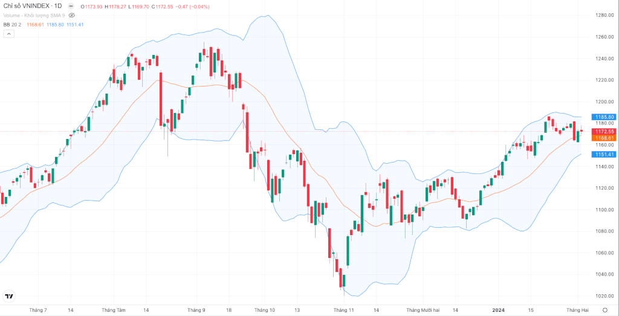The width and height of the screenshot is (619, 316).
Task: Select the Volume - Khối lượng SMA 9 legend
Action: pos(34,15)
